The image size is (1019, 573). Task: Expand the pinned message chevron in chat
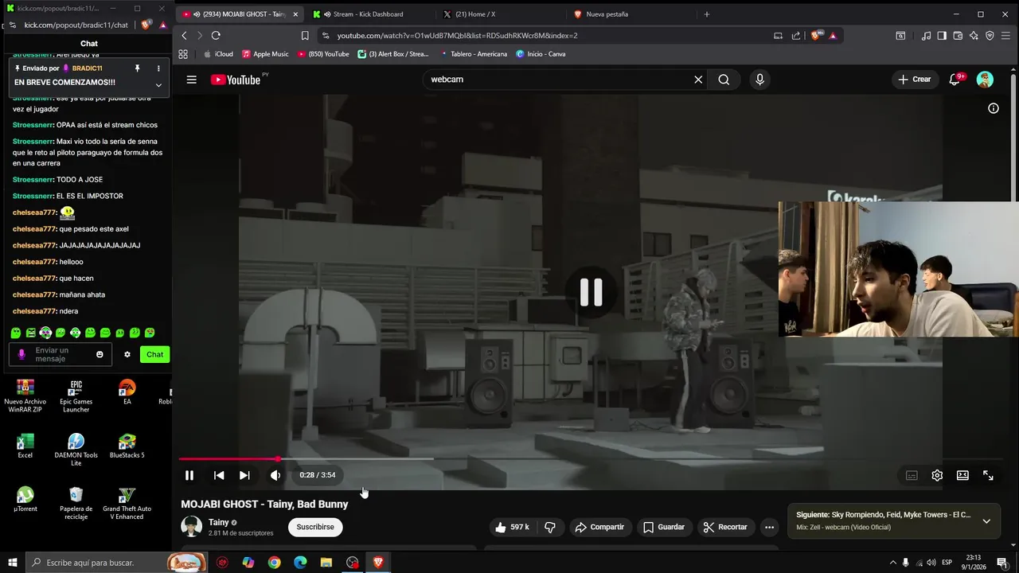click(x=158, y=85)
